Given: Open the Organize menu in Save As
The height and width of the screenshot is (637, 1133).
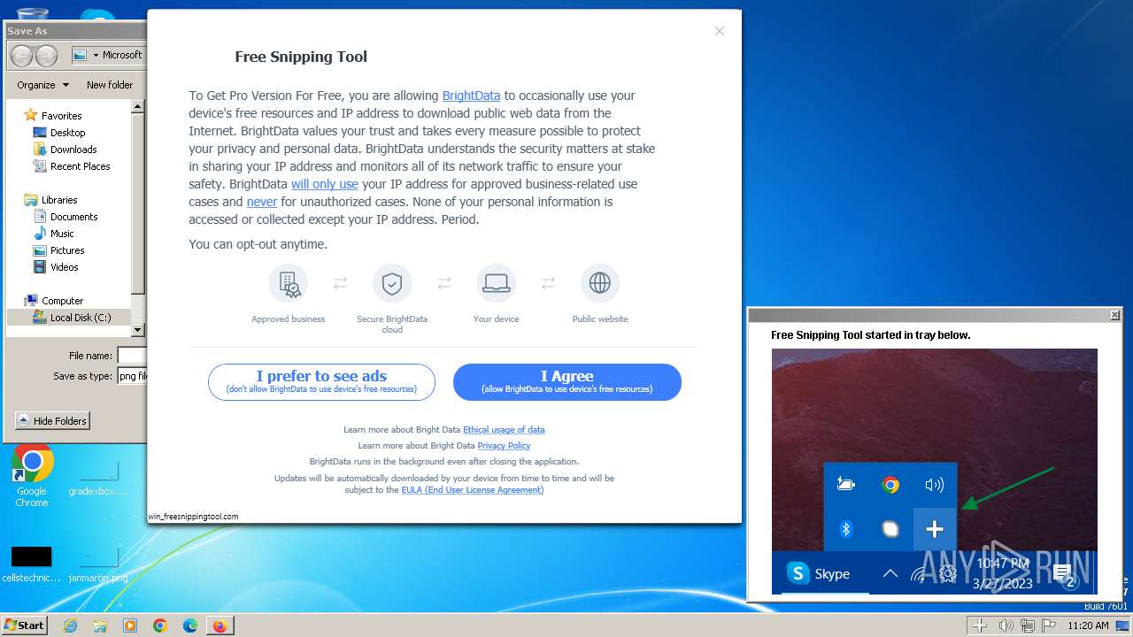Looking at the screenshot, I should 42,85.
